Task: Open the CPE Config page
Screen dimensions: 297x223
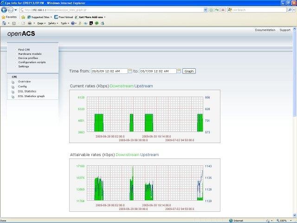Action: 22,86
